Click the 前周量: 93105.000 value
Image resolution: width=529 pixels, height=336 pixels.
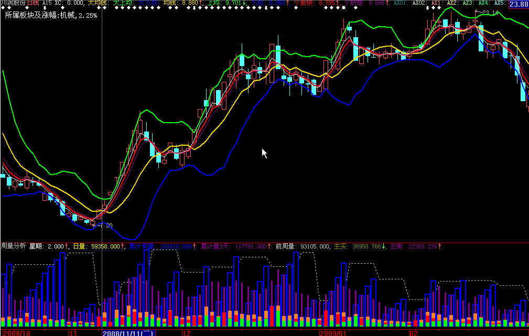pos(303,246)
